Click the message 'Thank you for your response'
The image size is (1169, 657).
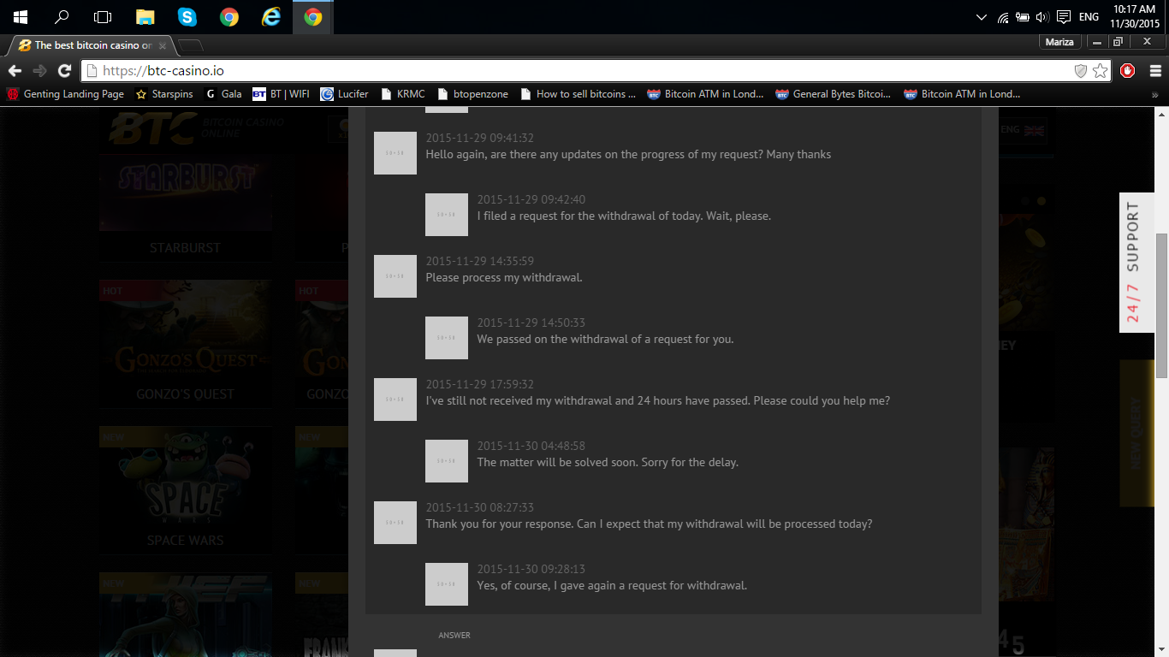tap(649, 524)
